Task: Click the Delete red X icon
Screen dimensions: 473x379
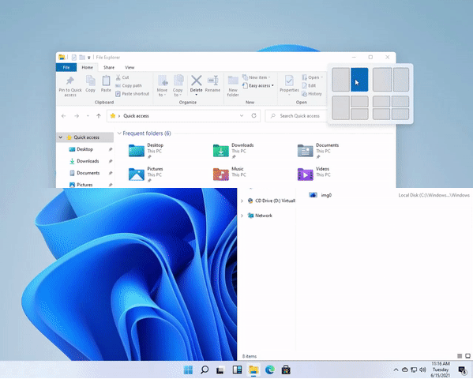Action: pos(197,81)
